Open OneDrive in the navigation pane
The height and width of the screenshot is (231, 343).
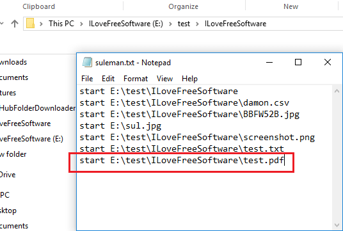point(8,175)
